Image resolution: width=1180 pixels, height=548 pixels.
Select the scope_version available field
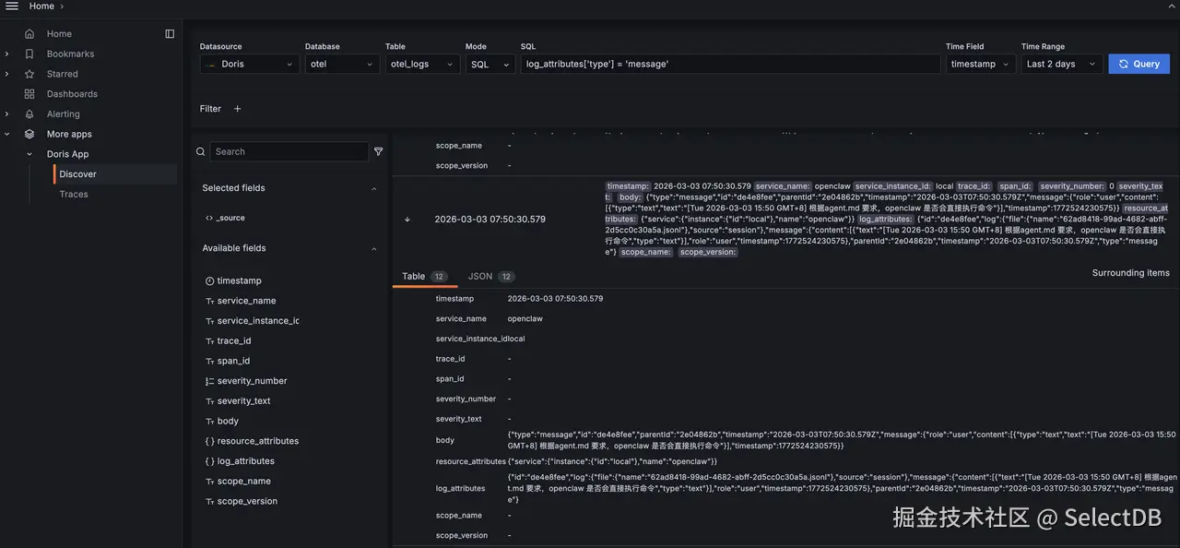tap(247, 502)
